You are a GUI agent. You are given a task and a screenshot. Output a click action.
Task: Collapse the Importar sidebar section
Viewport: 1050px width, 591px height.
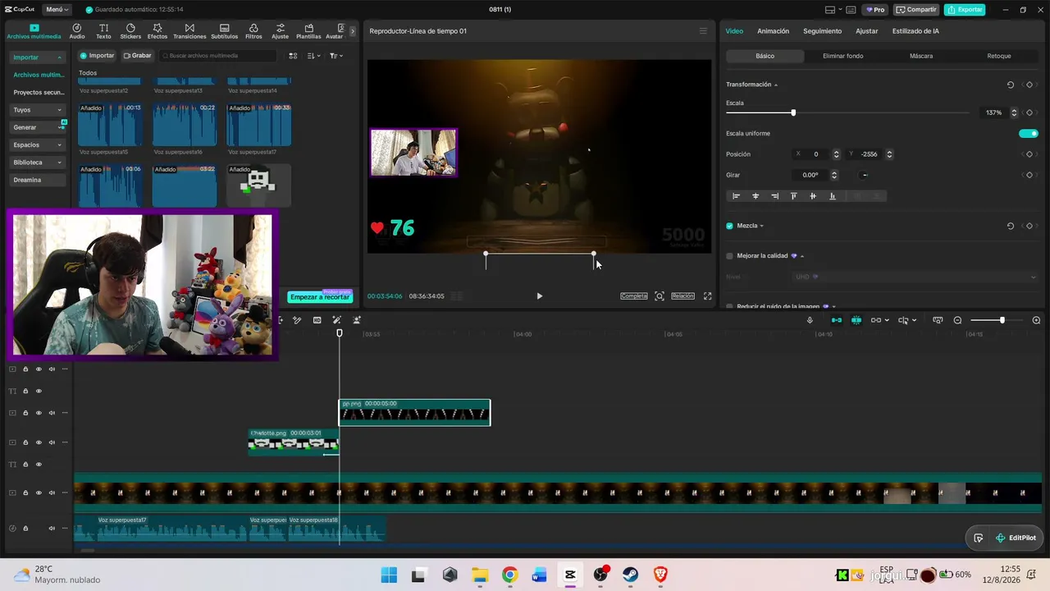click(x=59, y=57)
